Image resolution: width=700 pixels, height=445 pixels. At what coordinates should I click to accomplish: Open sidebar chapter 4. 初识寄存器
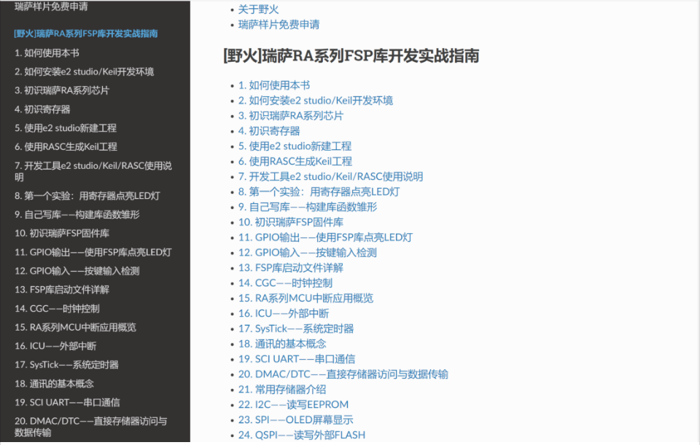[x=42, y=109]
